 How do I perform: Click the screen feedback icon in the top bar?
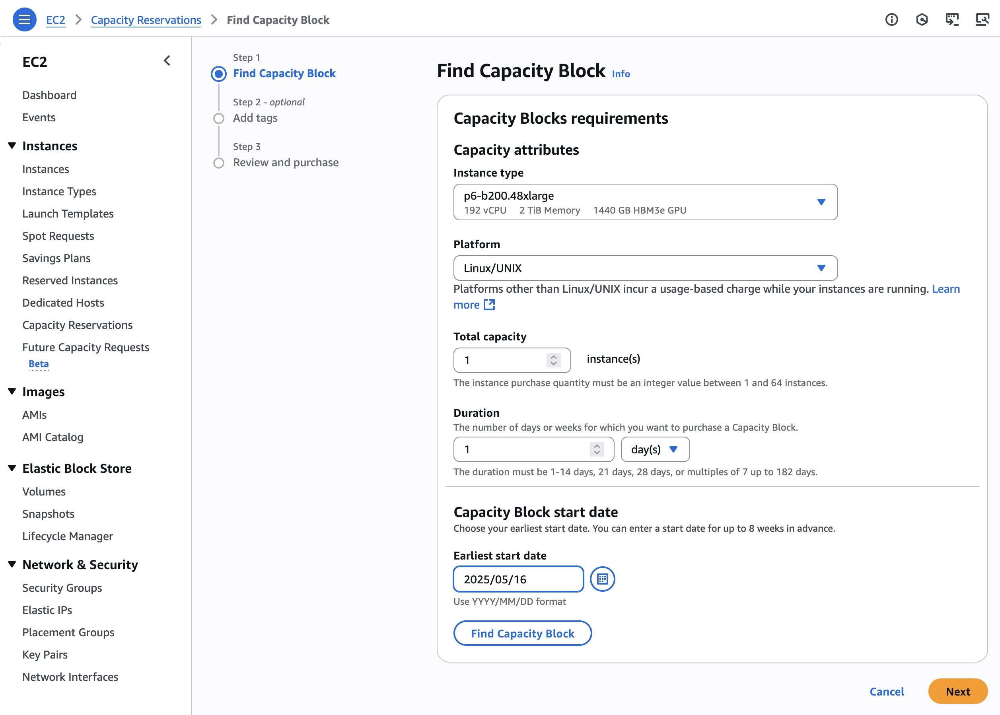coord(952,20)
